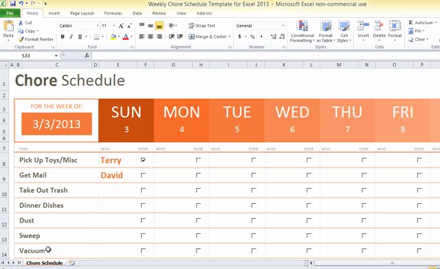Align text right in cell

coord(159,36)
